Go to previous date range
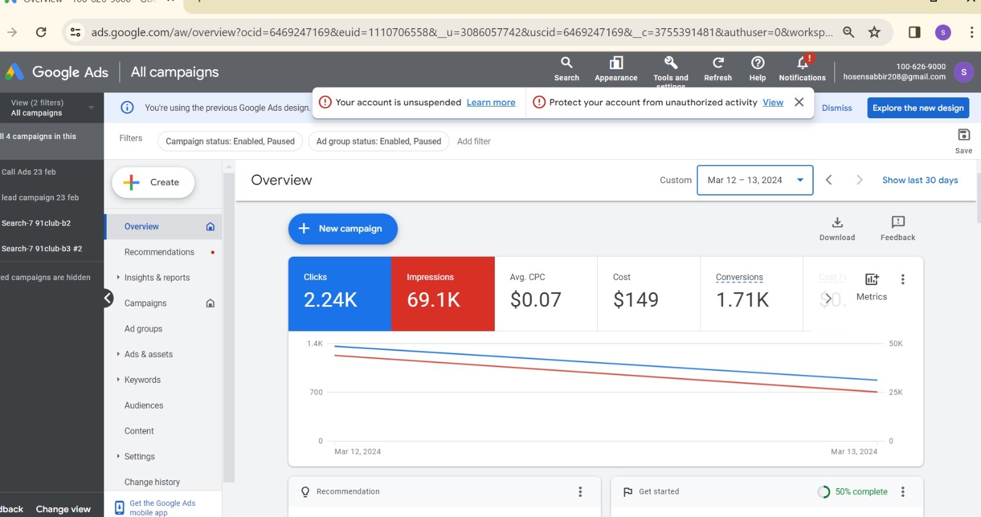 coord(829,180)
